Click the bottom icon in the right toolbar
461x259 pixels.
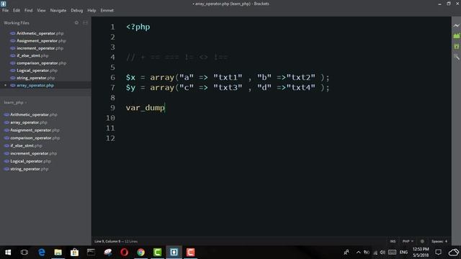(456, 57)
